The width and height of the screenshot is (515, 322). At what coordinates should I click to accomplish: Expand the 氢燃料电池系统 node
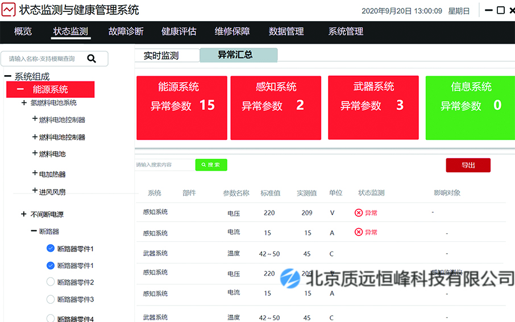pos(24,103)
